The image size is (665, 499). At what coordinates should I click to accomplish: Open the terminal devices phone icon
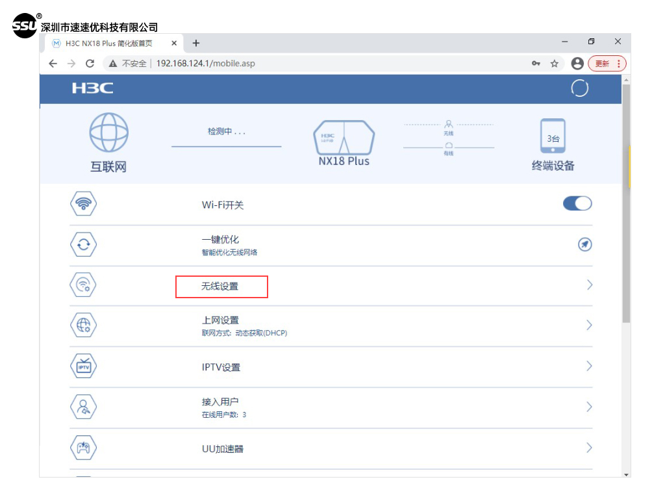[553, 136]
